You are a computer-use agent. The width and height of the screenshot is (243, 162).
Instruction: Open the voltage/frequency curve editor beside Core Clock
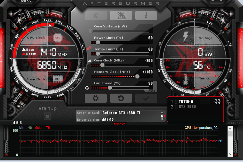coord(90,61)
